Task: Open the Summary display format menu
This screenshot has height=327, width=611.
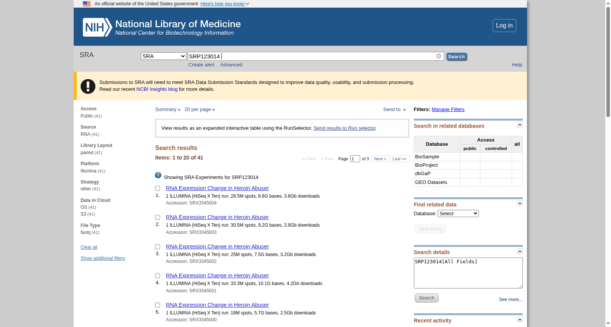Action: (x=168, y=110)
